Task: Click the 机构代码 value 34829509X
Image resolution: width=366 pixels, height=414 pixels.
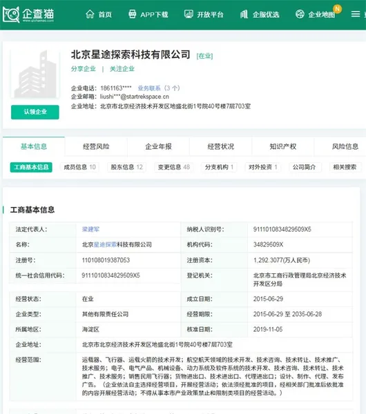Action: click(268, 244)
